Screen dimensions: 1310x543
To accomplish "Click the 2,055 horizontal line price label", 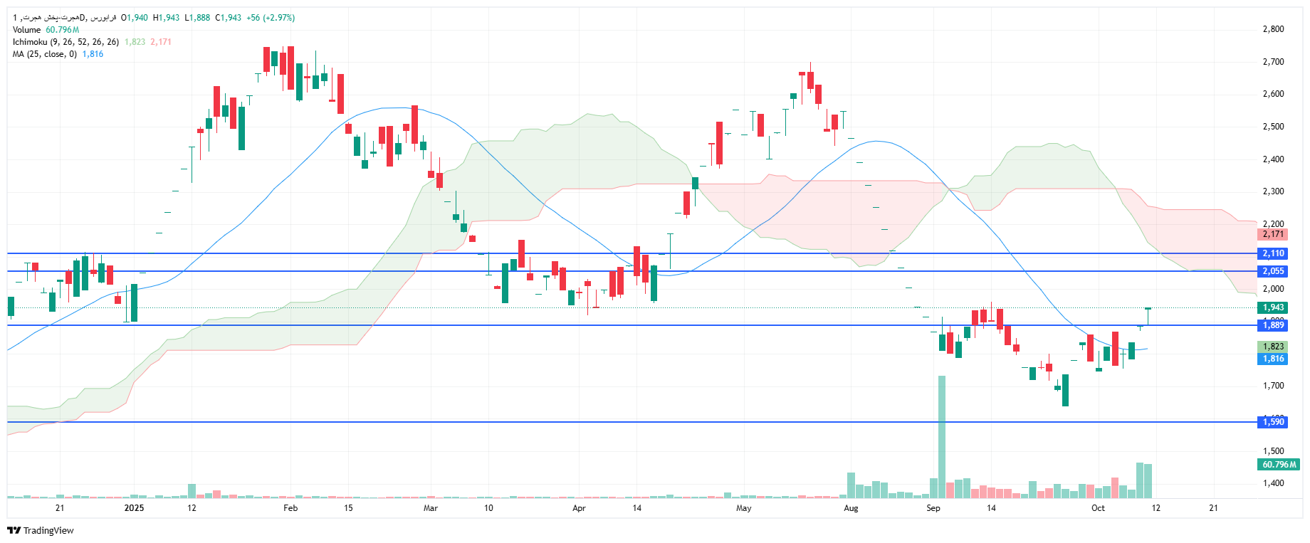I will (x=1273, y=271).
